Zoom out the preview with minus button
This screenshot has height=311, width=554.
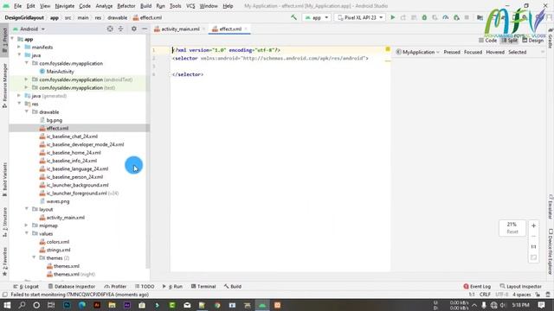pyautogui.click(x=533, y=236)
